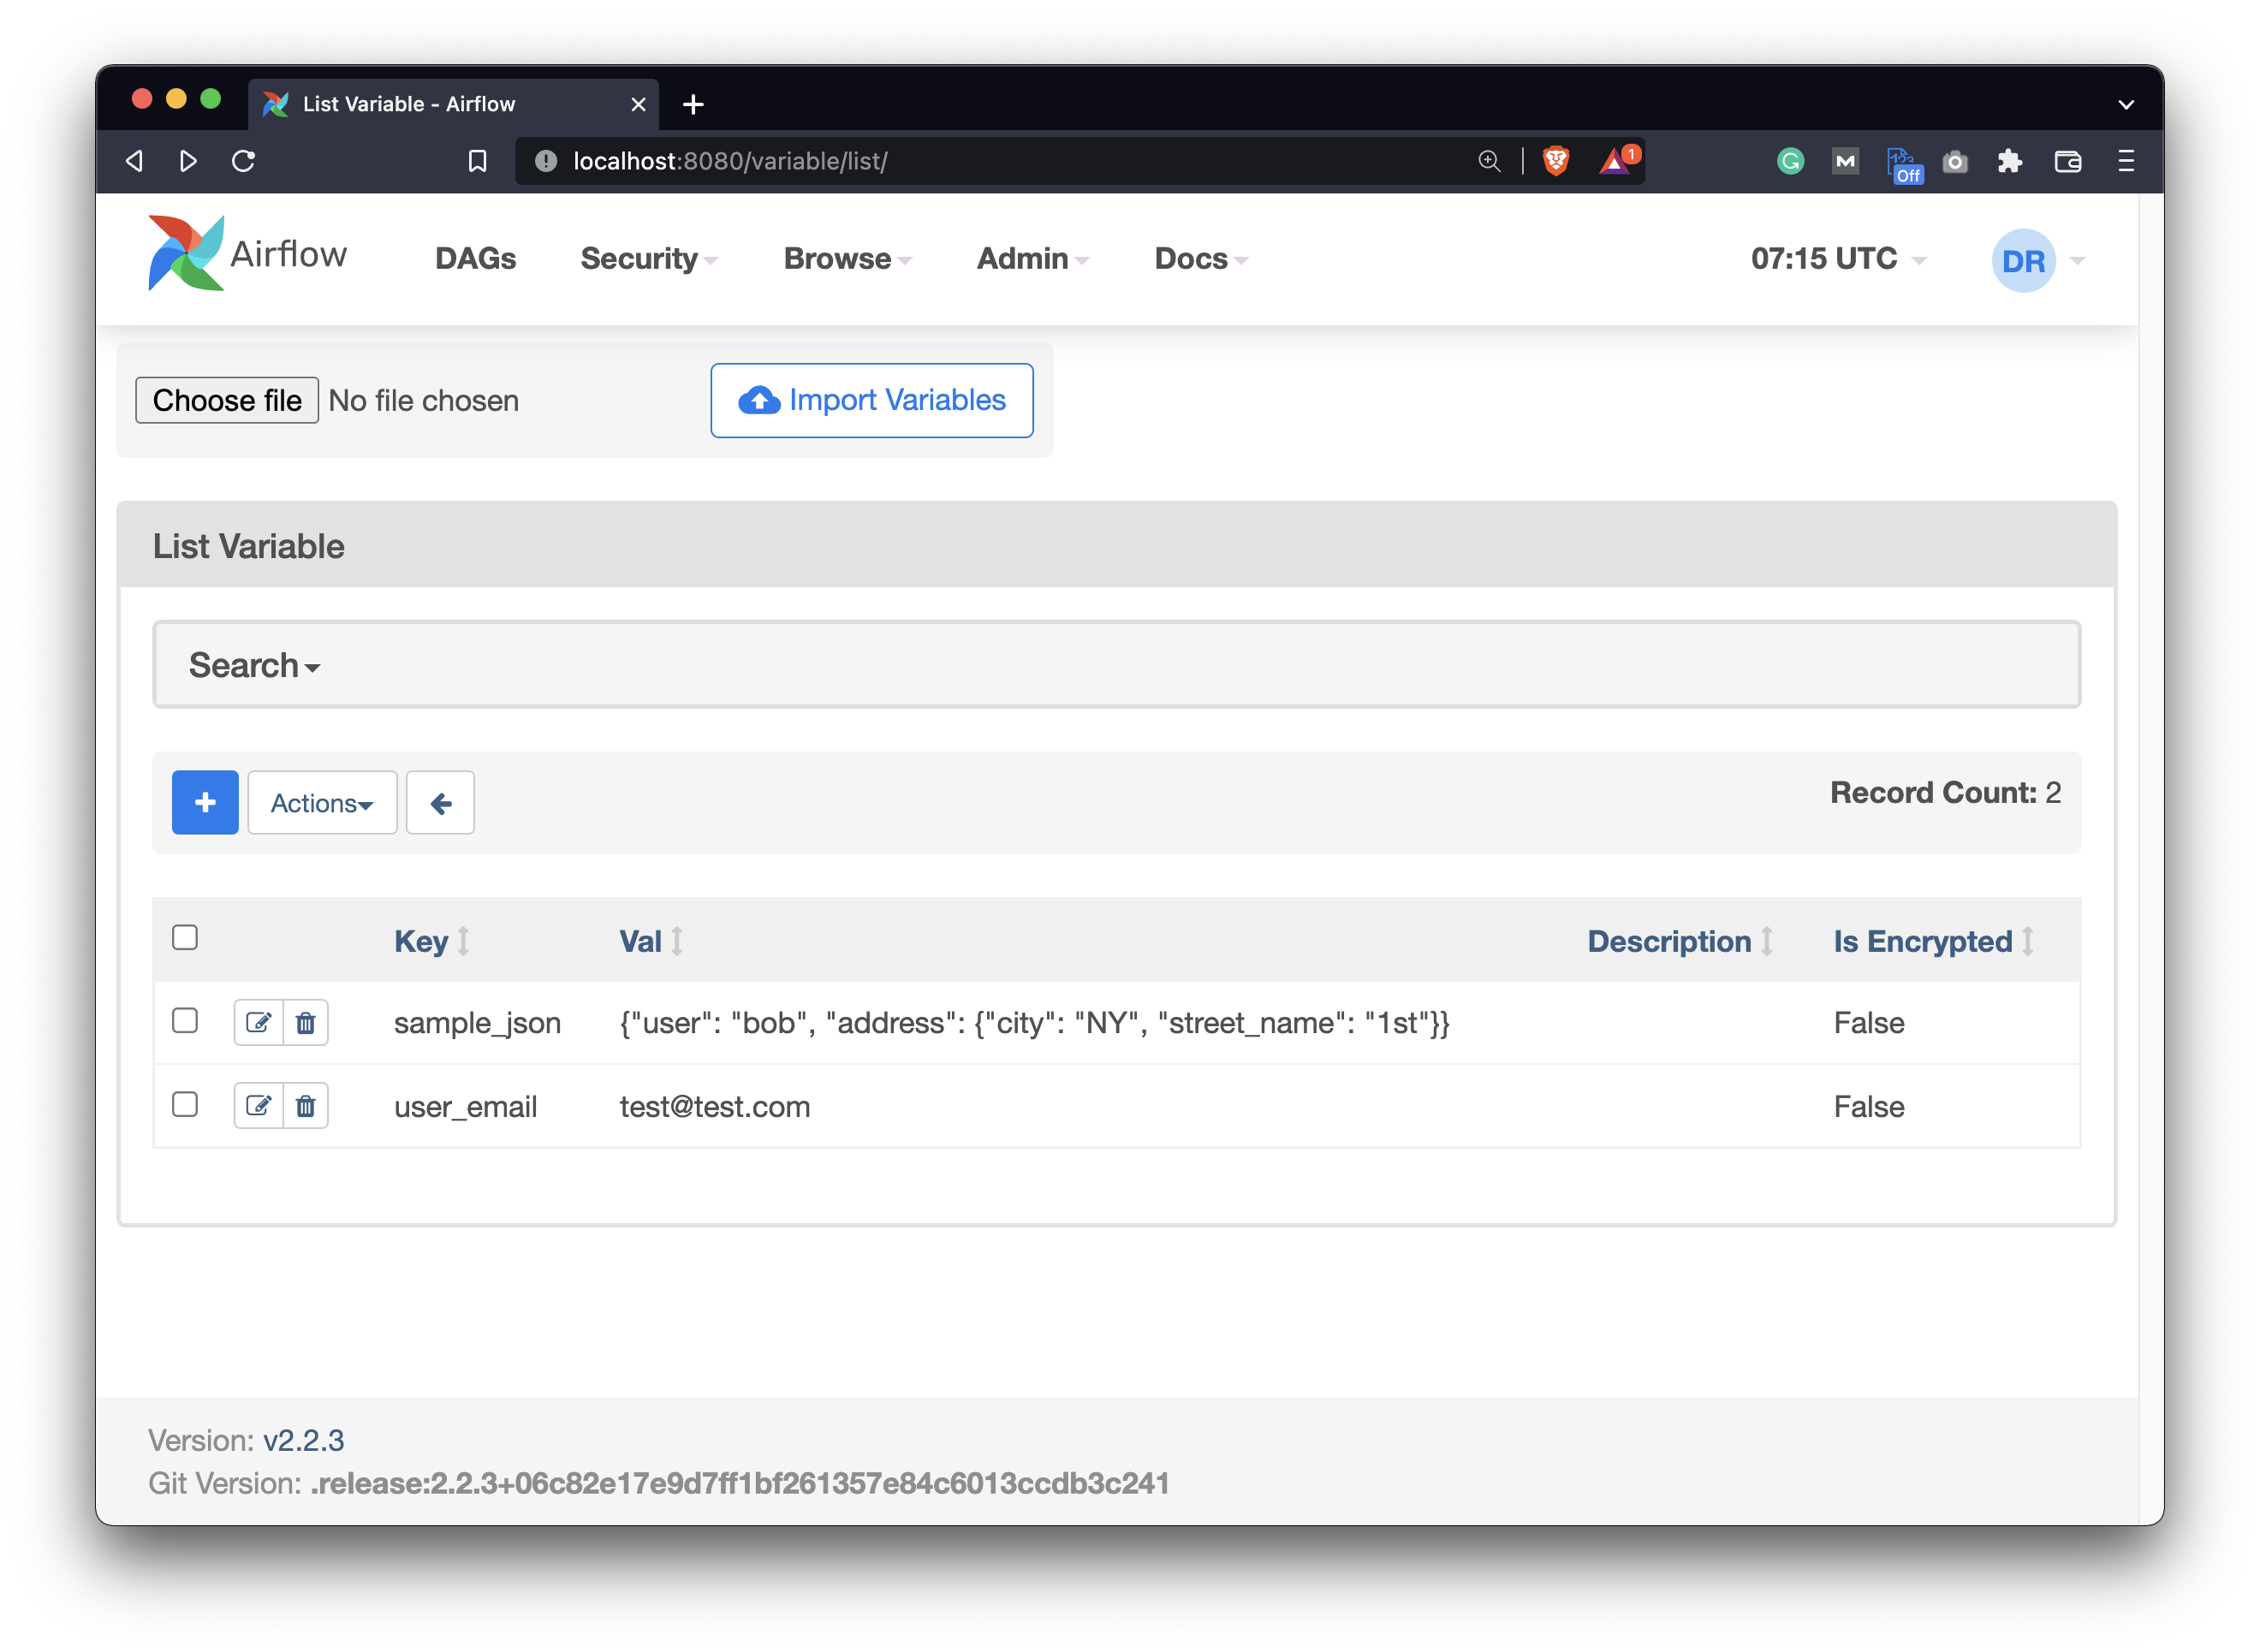2260x1652 pixels.
Task: Click the back arrow button
Action: coord(440,802)
